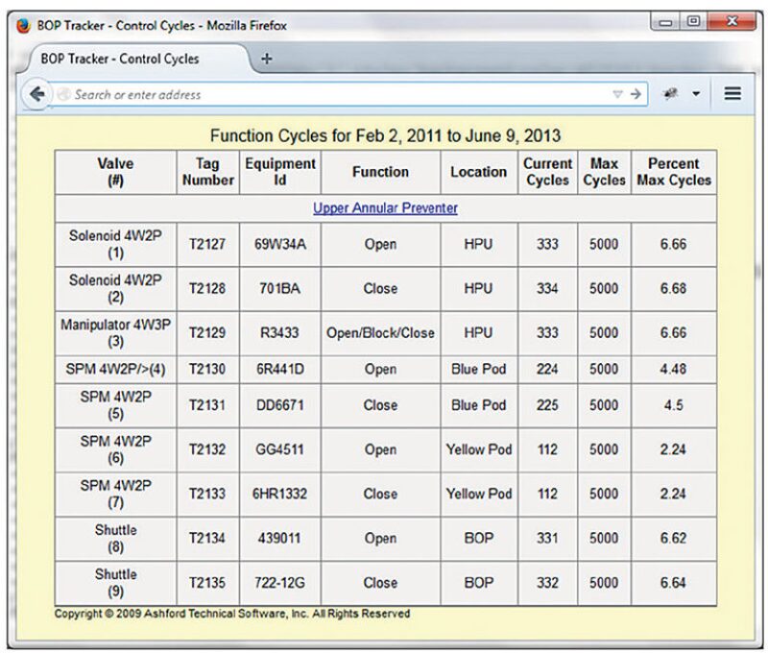Click the Firefox logo in the title bar
768x653 pixels.
(23, 25)
